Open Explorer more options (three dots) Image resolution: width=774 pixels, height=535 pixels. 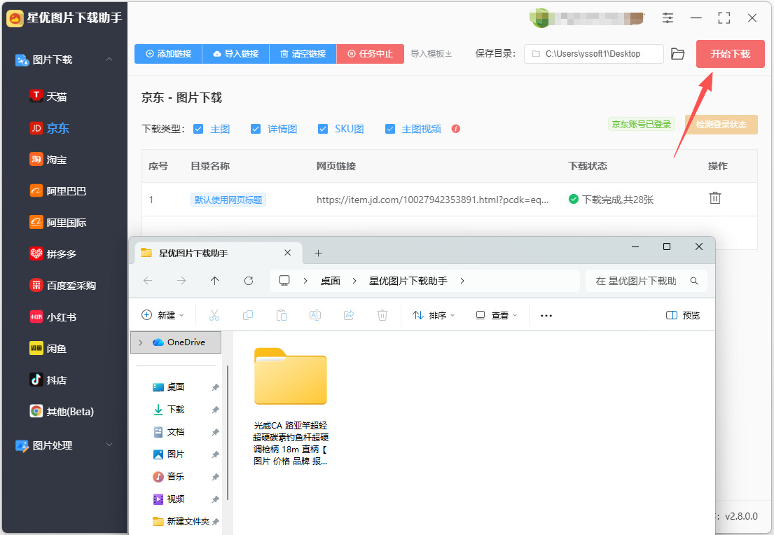tap(546, 315)
